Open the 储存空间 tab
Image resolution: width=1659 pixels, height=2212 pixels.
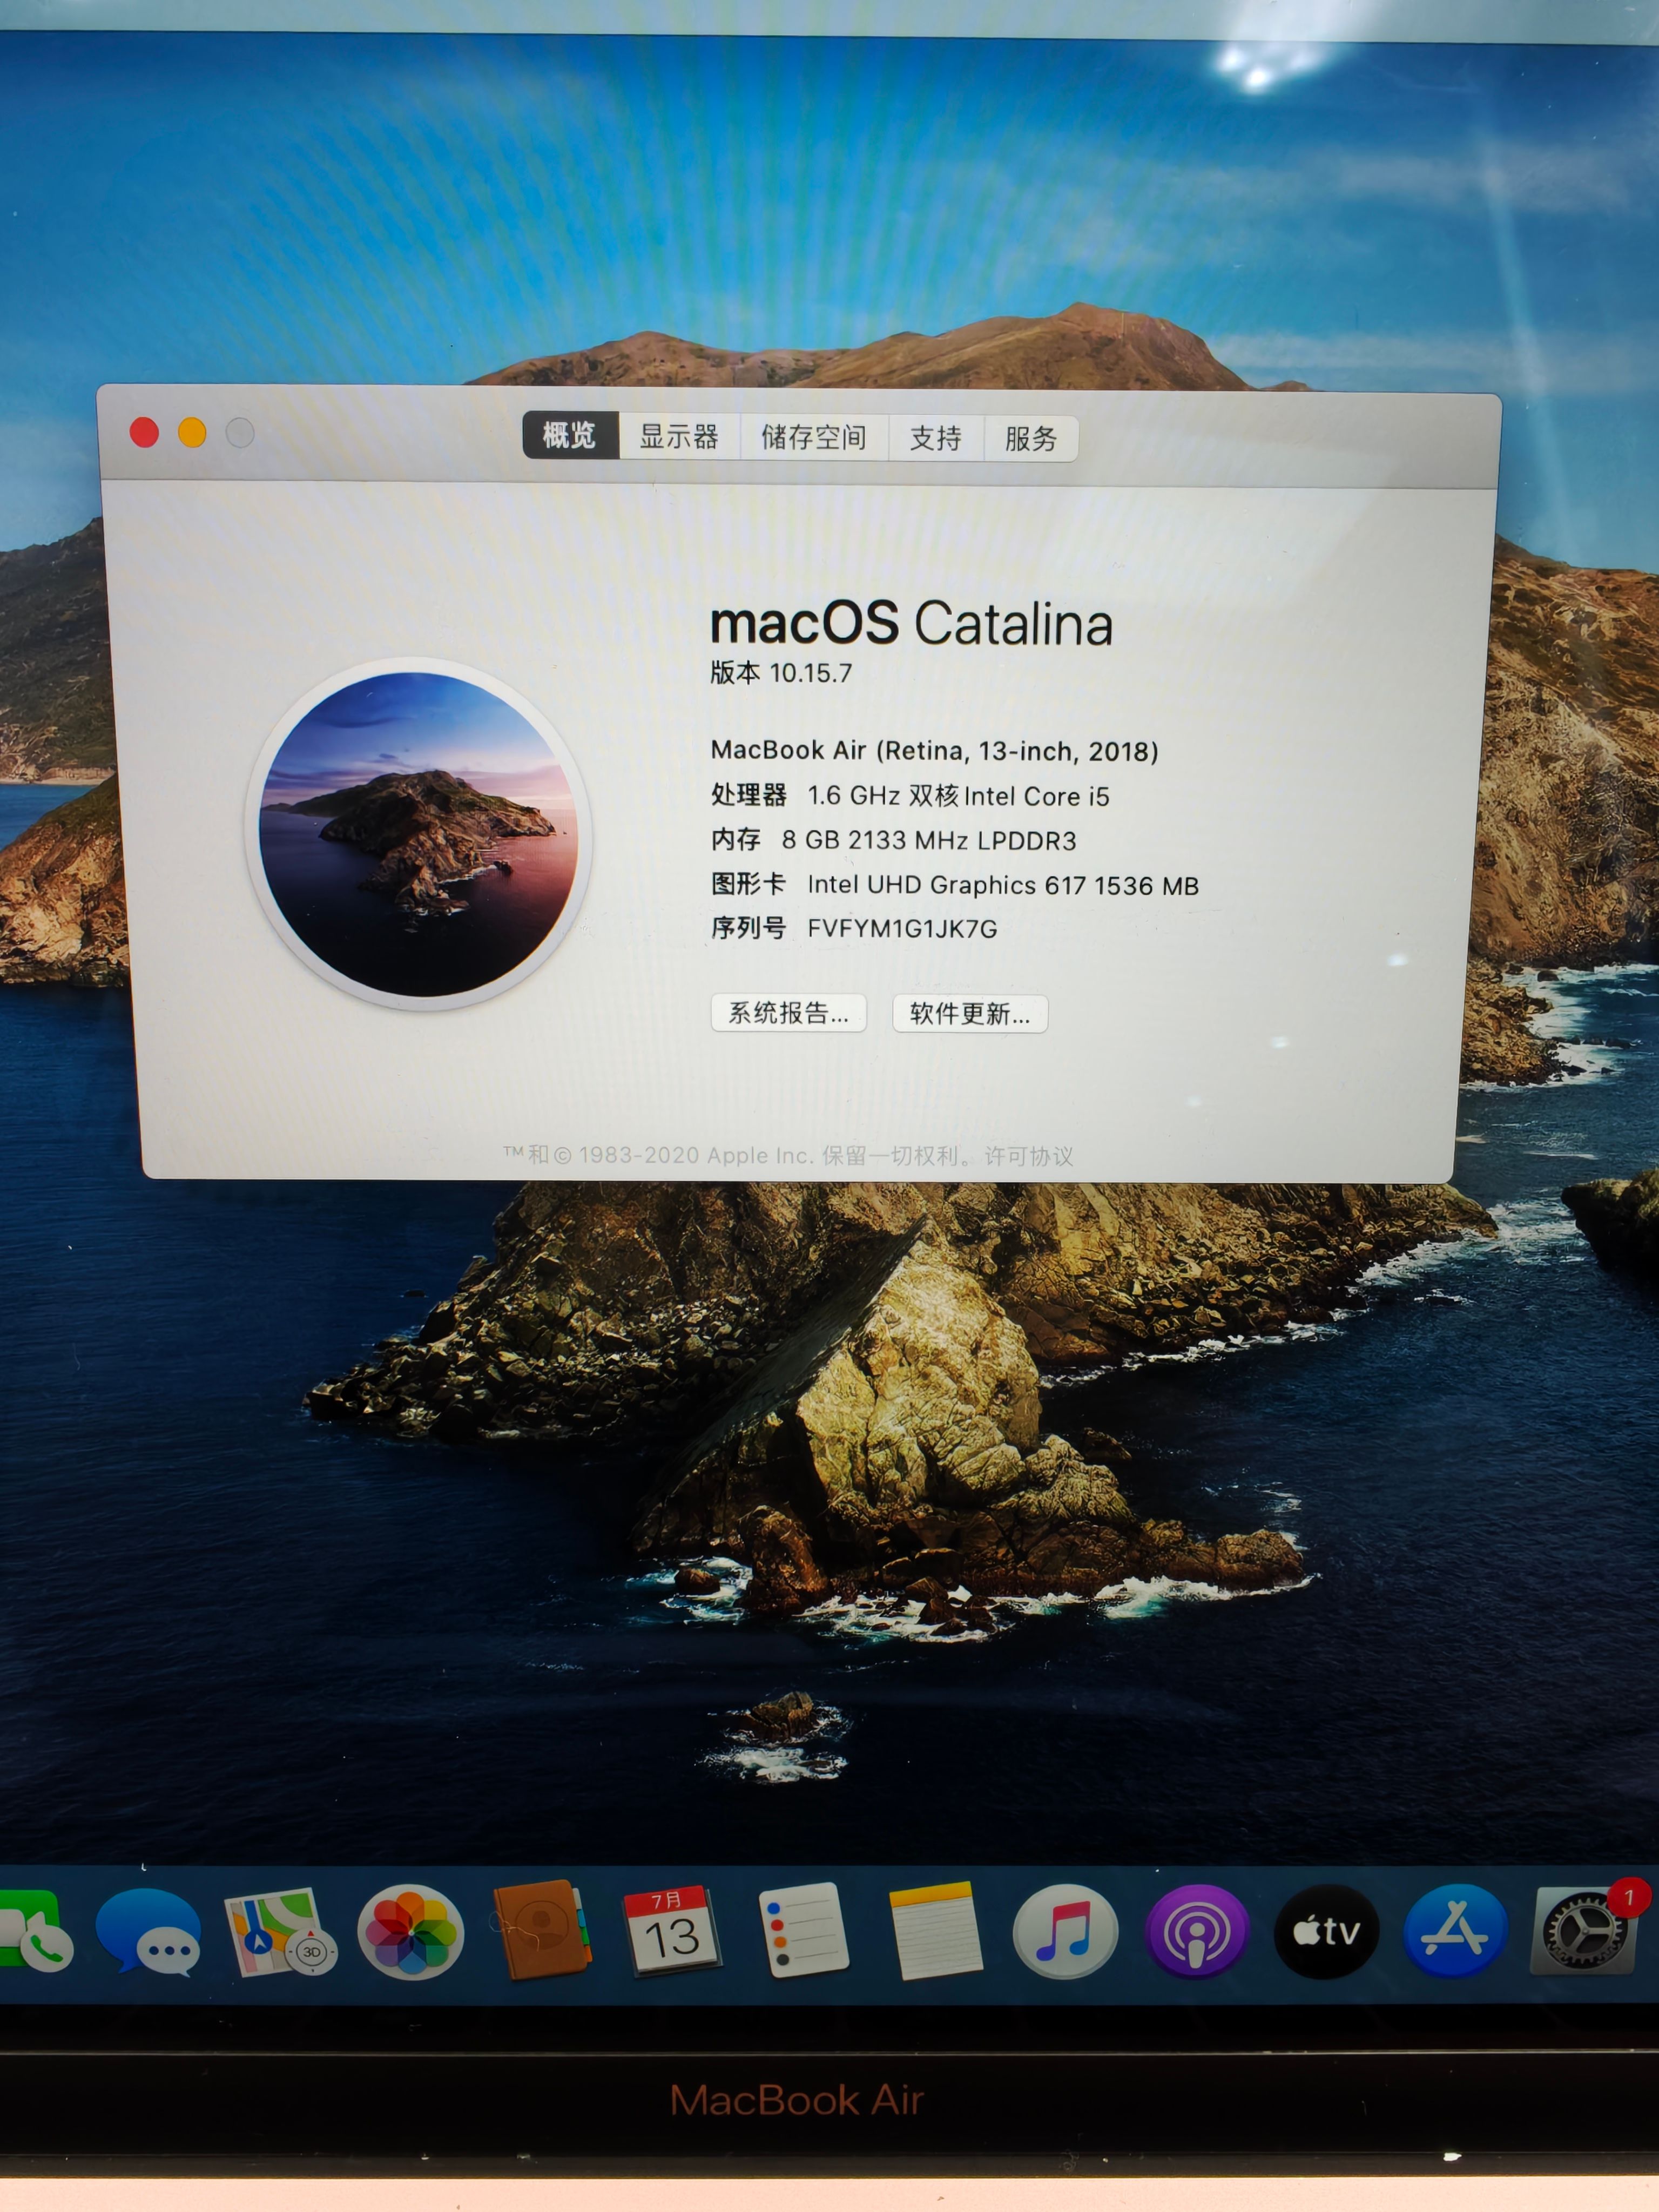(814, 438)
